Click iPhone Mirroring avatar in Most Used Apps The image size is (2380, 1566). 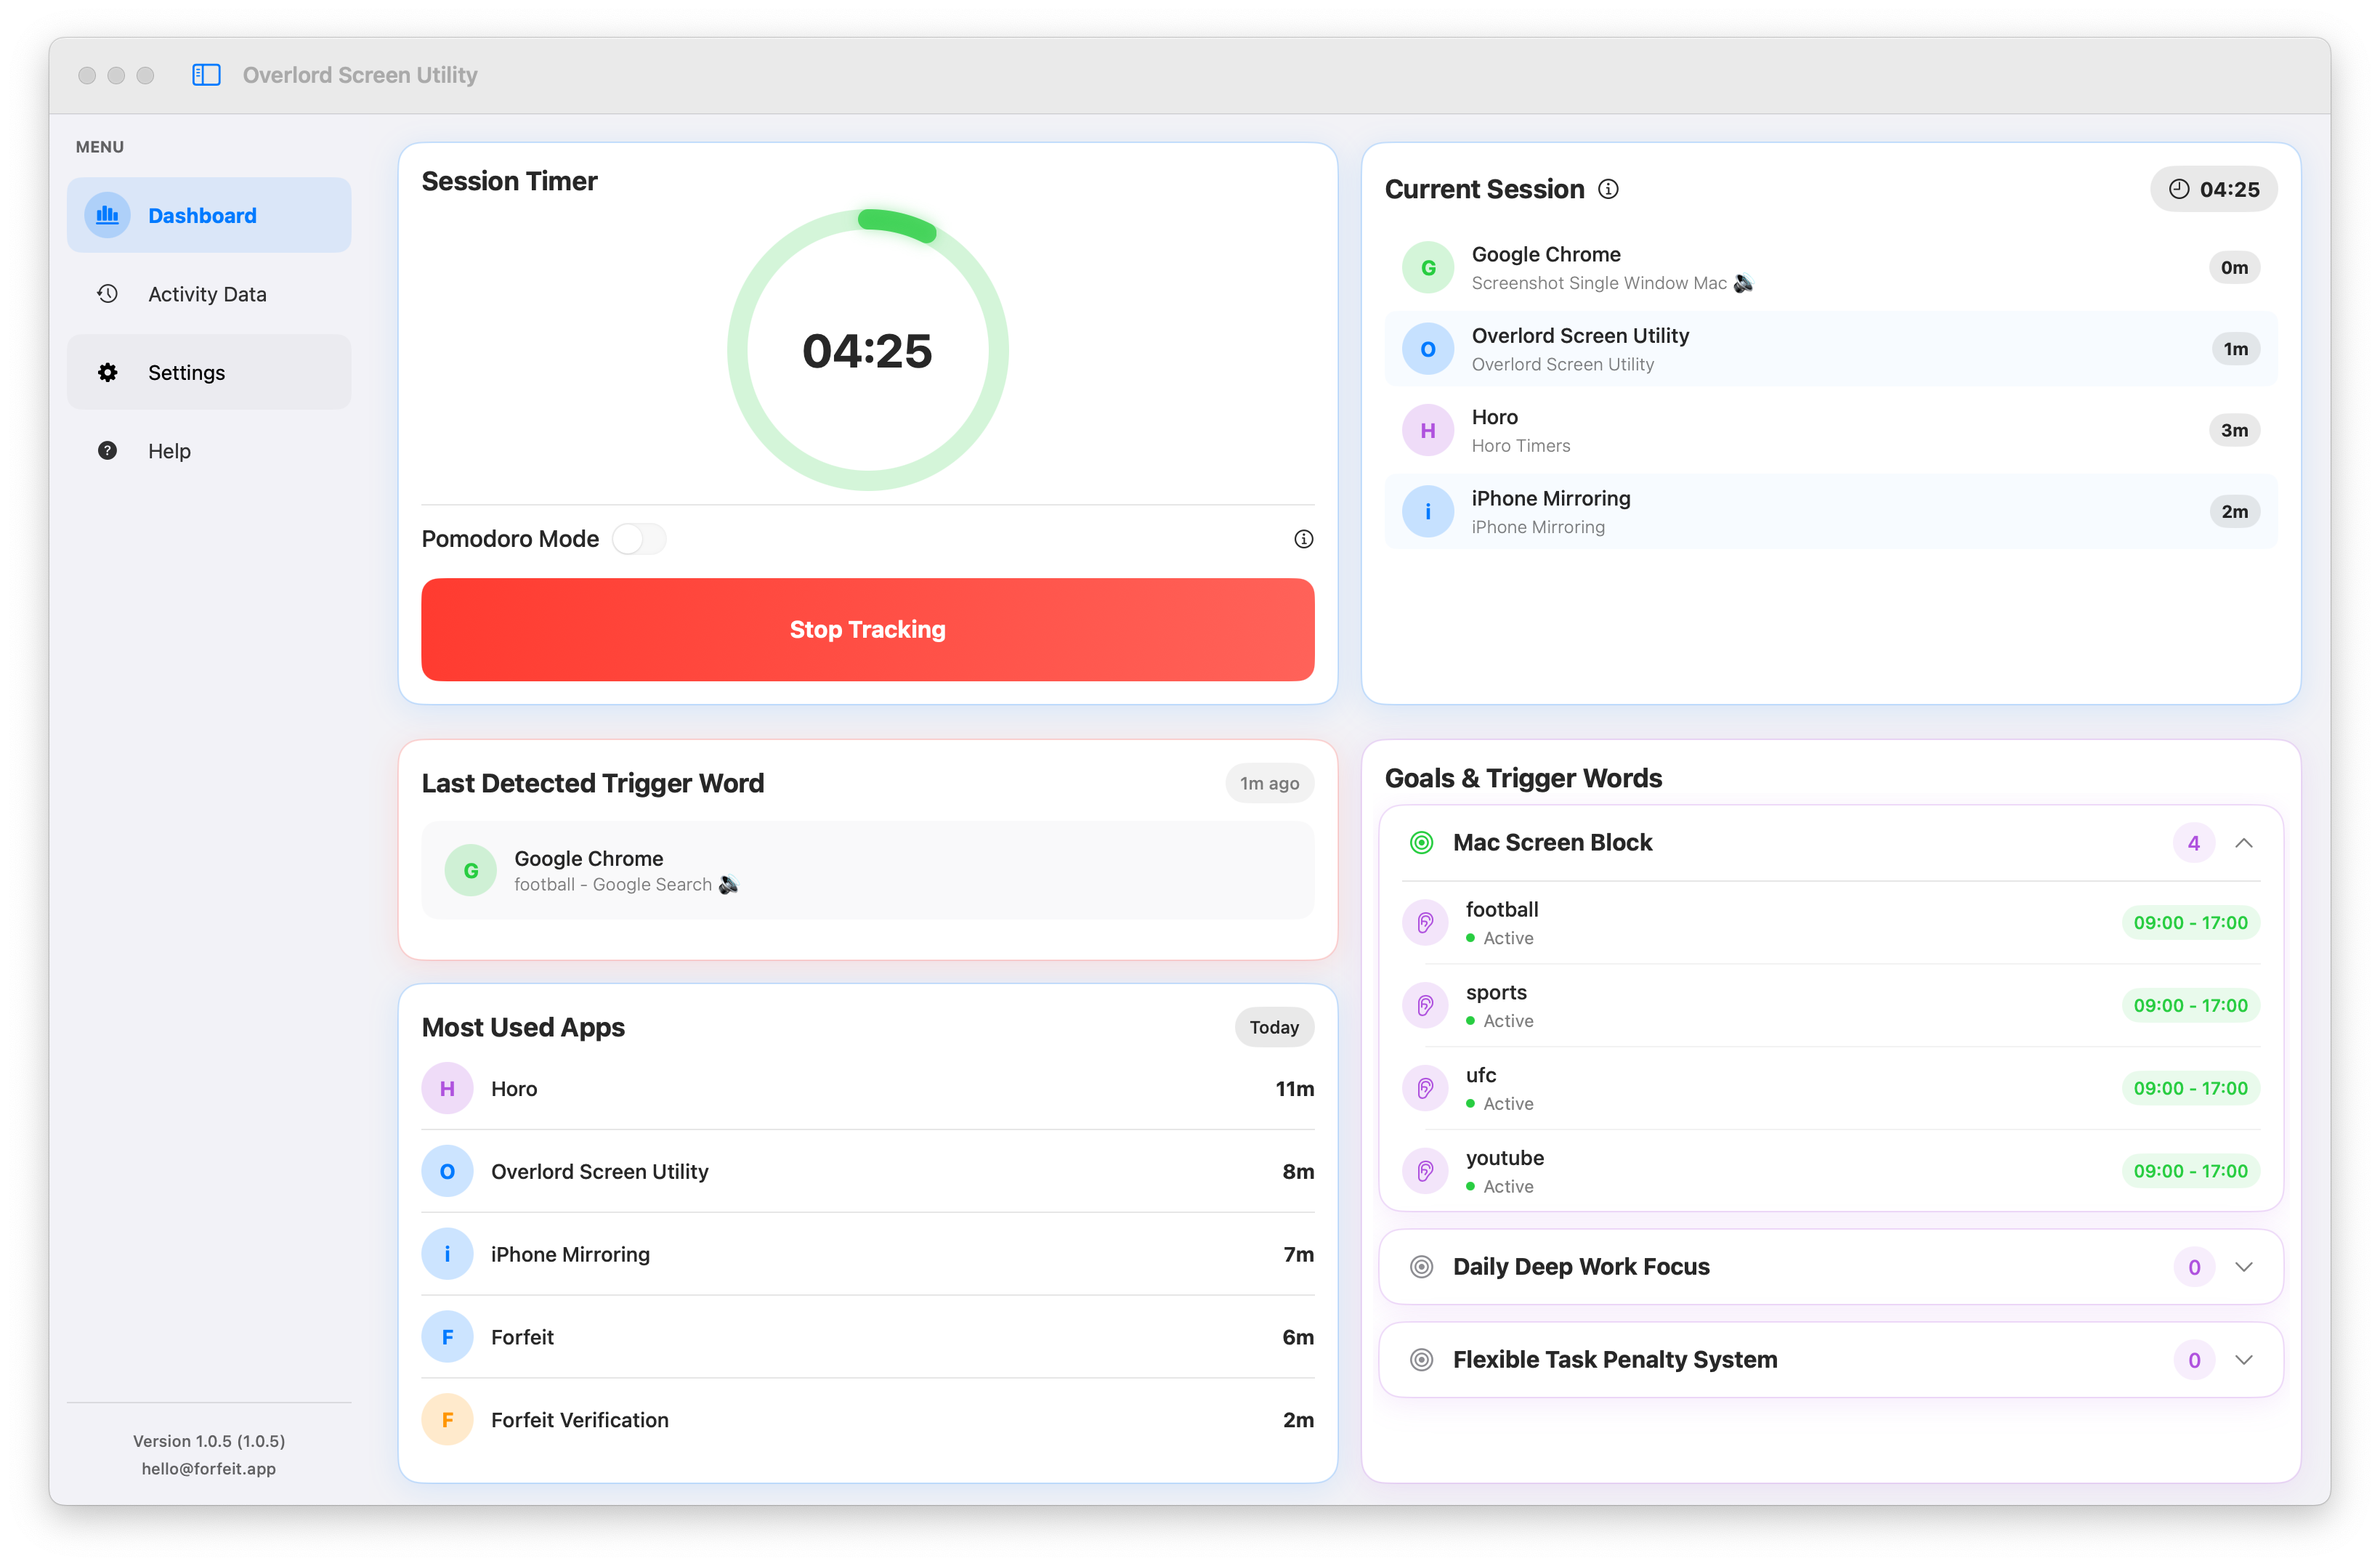coord(447,1254)
